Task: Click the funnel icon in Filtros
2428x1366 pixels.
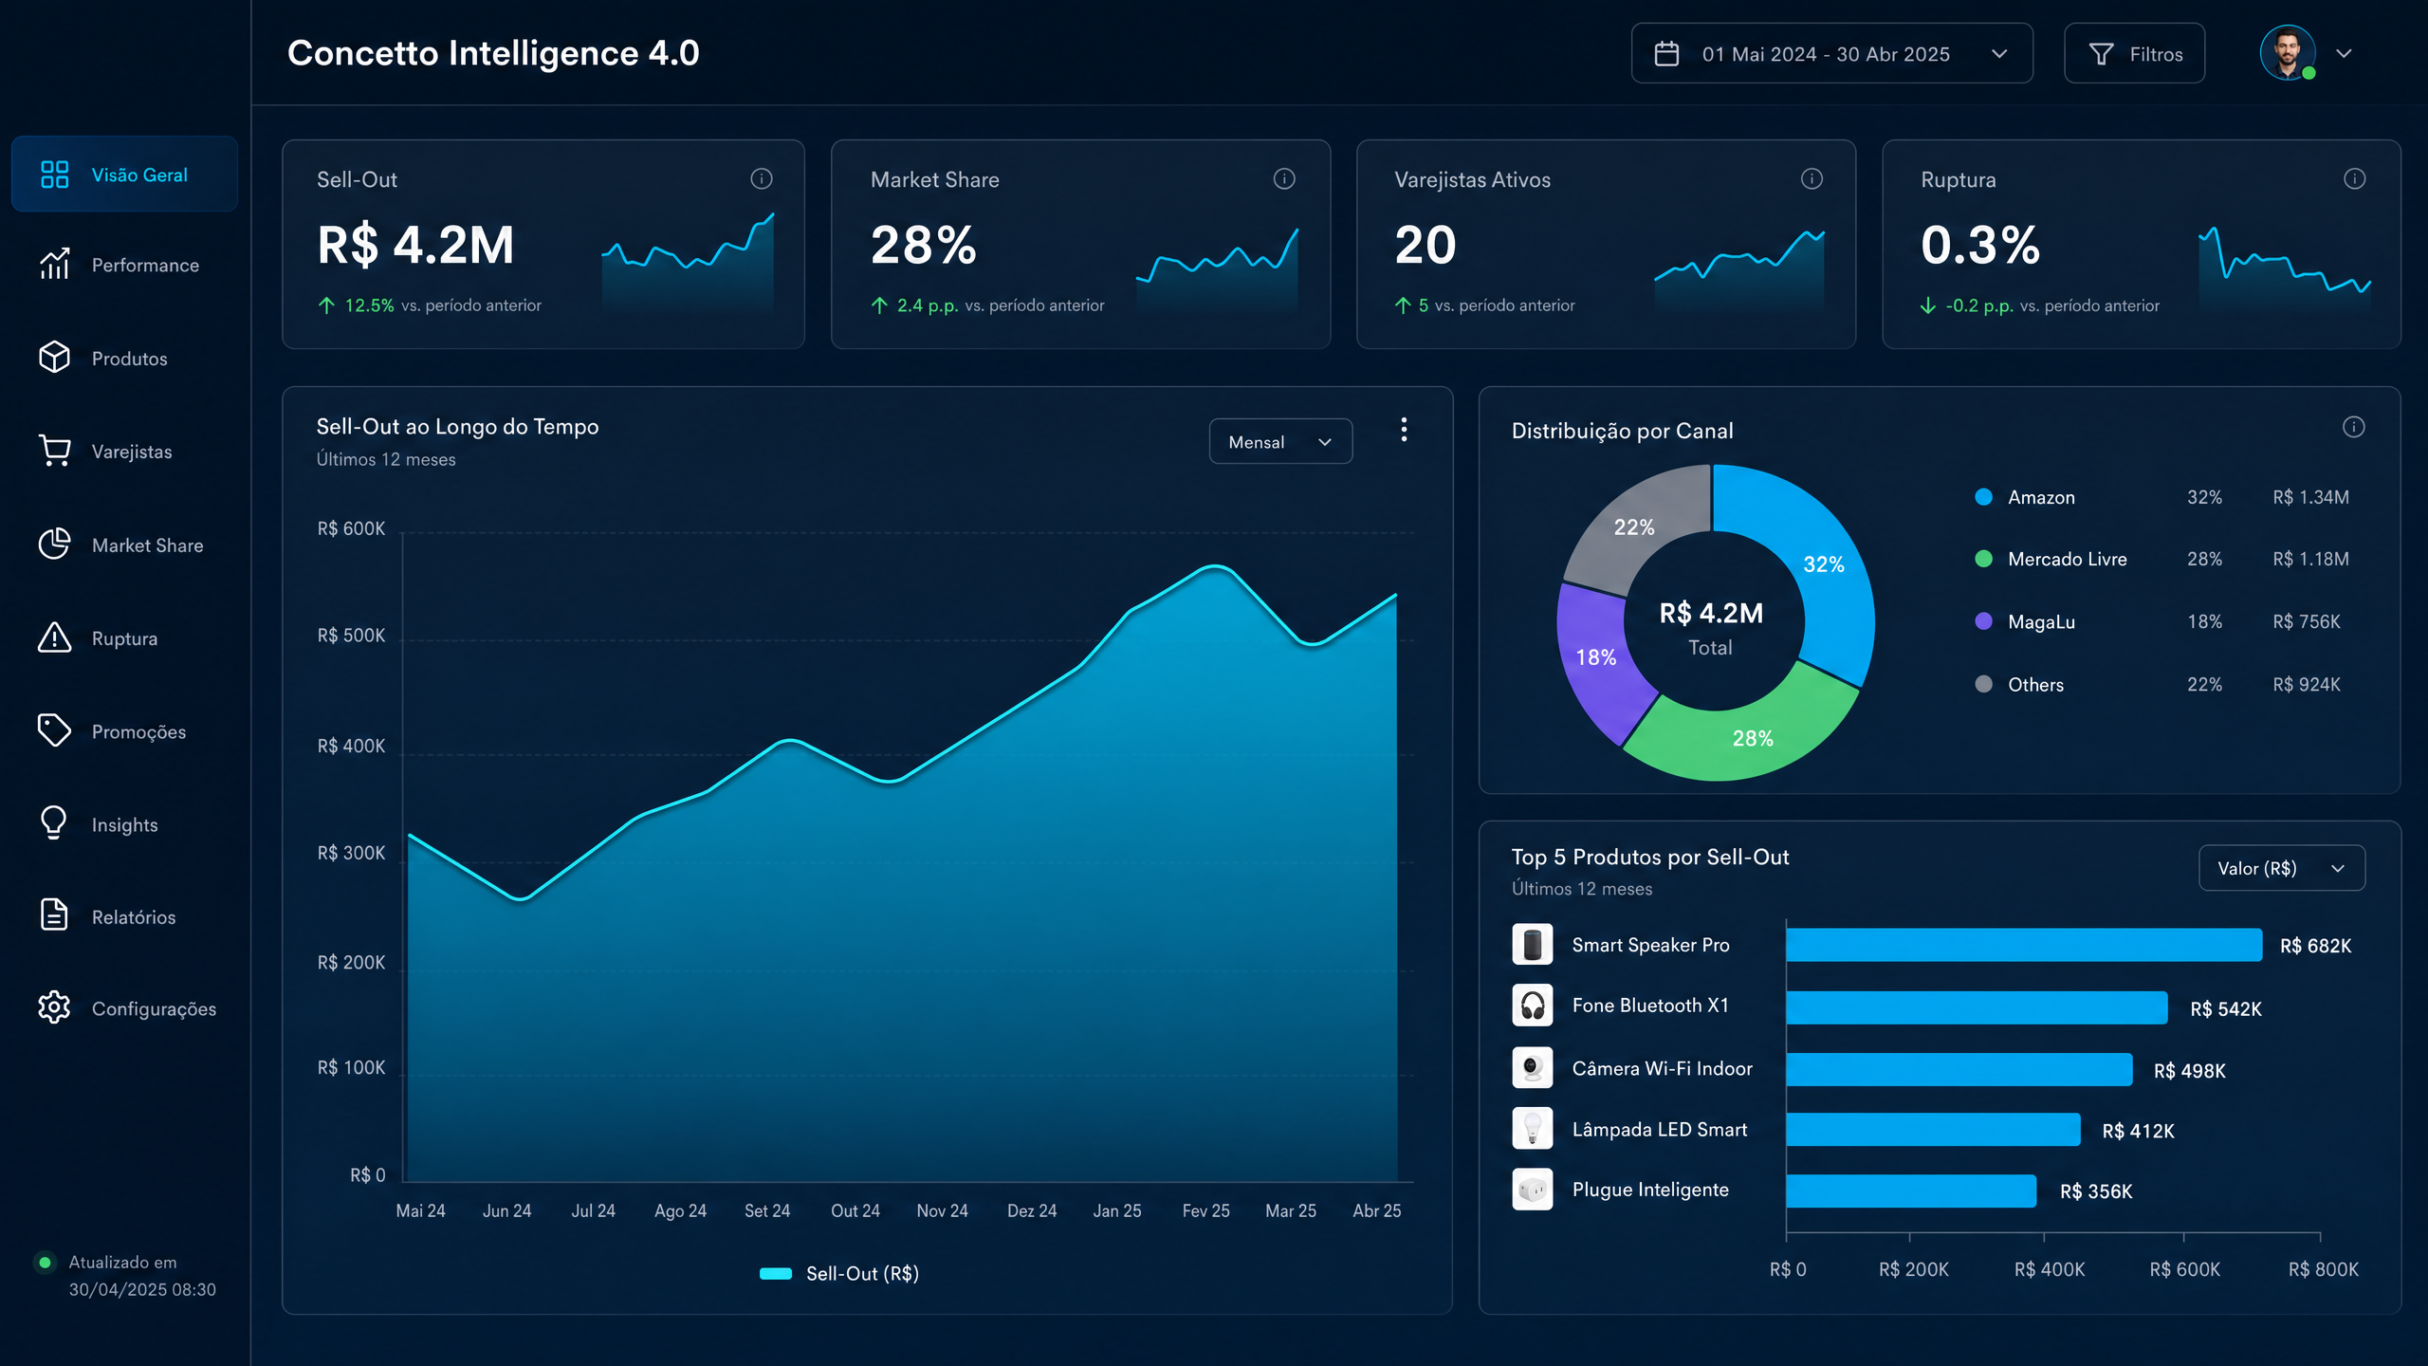Action: tap(2101, 54)
